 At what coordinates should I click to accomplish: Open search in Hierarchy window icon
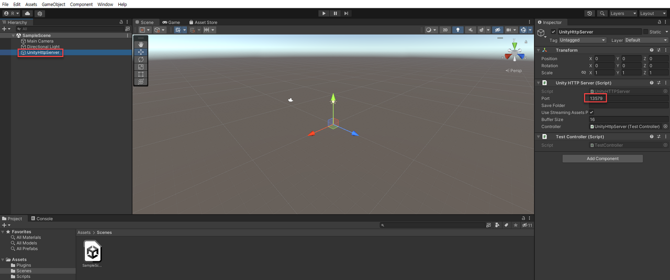coord(127,29)
